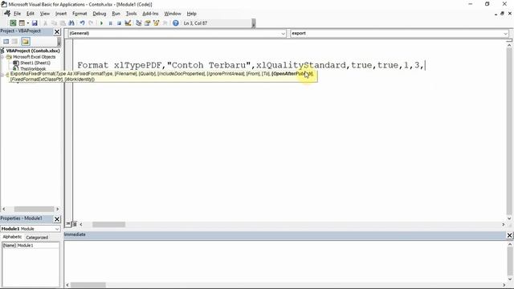Switch to the Categorized properties tab

(x=37, y=238)
